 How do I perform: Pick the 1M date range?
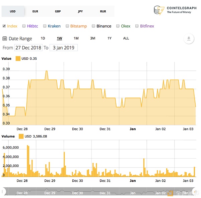click(x=76, y=38)
